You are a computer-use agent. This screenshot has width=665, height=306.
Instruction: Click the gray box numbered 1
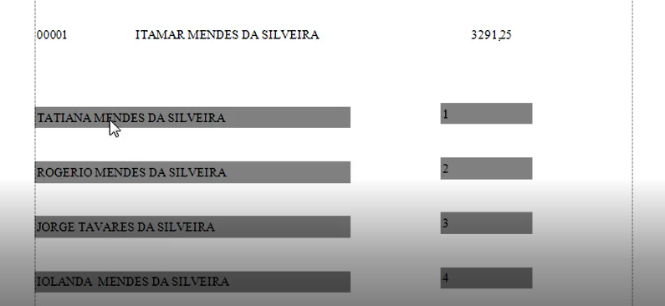(x=487, y=114)
